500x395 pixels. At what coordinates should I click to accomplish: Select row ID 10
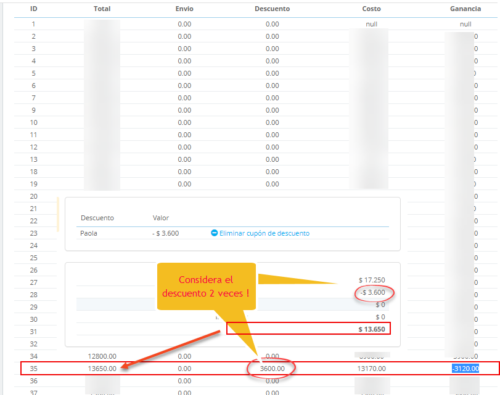(33, 122)
